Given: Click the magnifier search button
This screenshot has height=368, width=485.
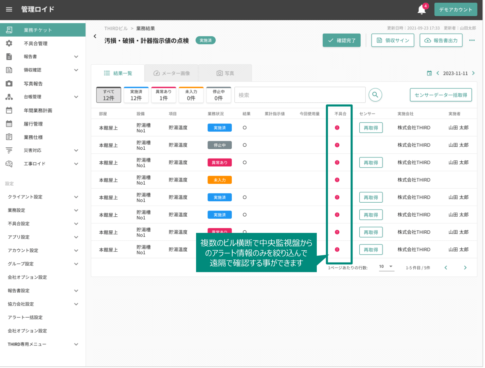Looking at the screenshot, I should coord(375,95).
